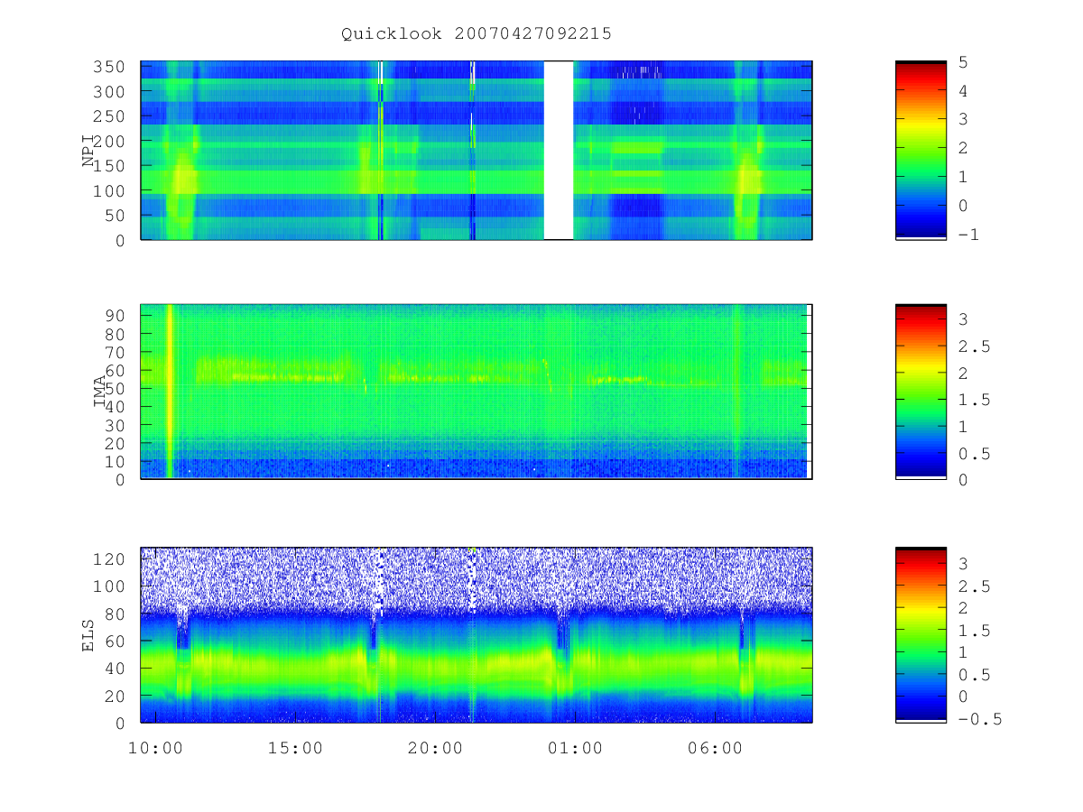Click the white data gap in NPI panel

[x=559, y=151]
